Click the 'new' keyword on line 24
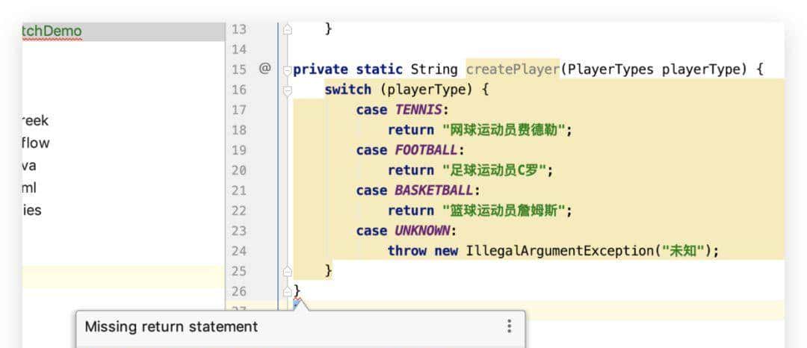This screenshot has height=348, width=807. 446,251
